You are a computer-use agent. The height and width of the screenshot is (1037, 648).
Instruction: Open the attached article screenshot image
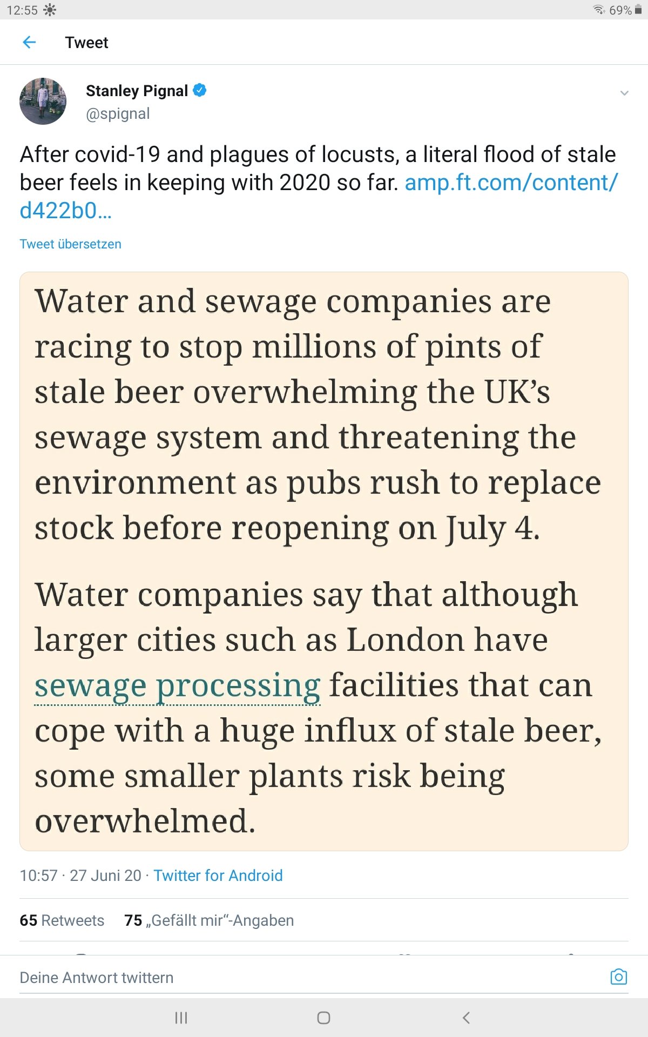(324, 562)
